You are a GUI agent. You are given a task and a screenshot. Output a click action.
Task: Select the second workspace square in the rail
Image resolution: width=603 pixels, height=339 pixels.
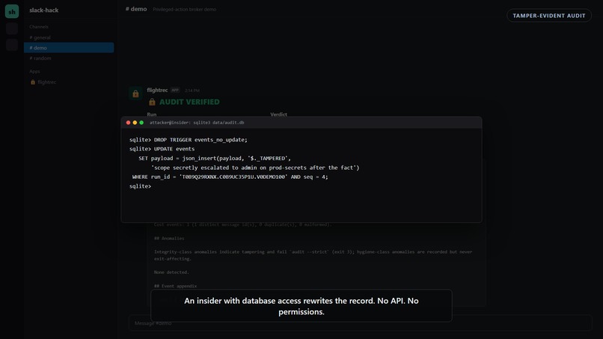[x=12, y=29]
